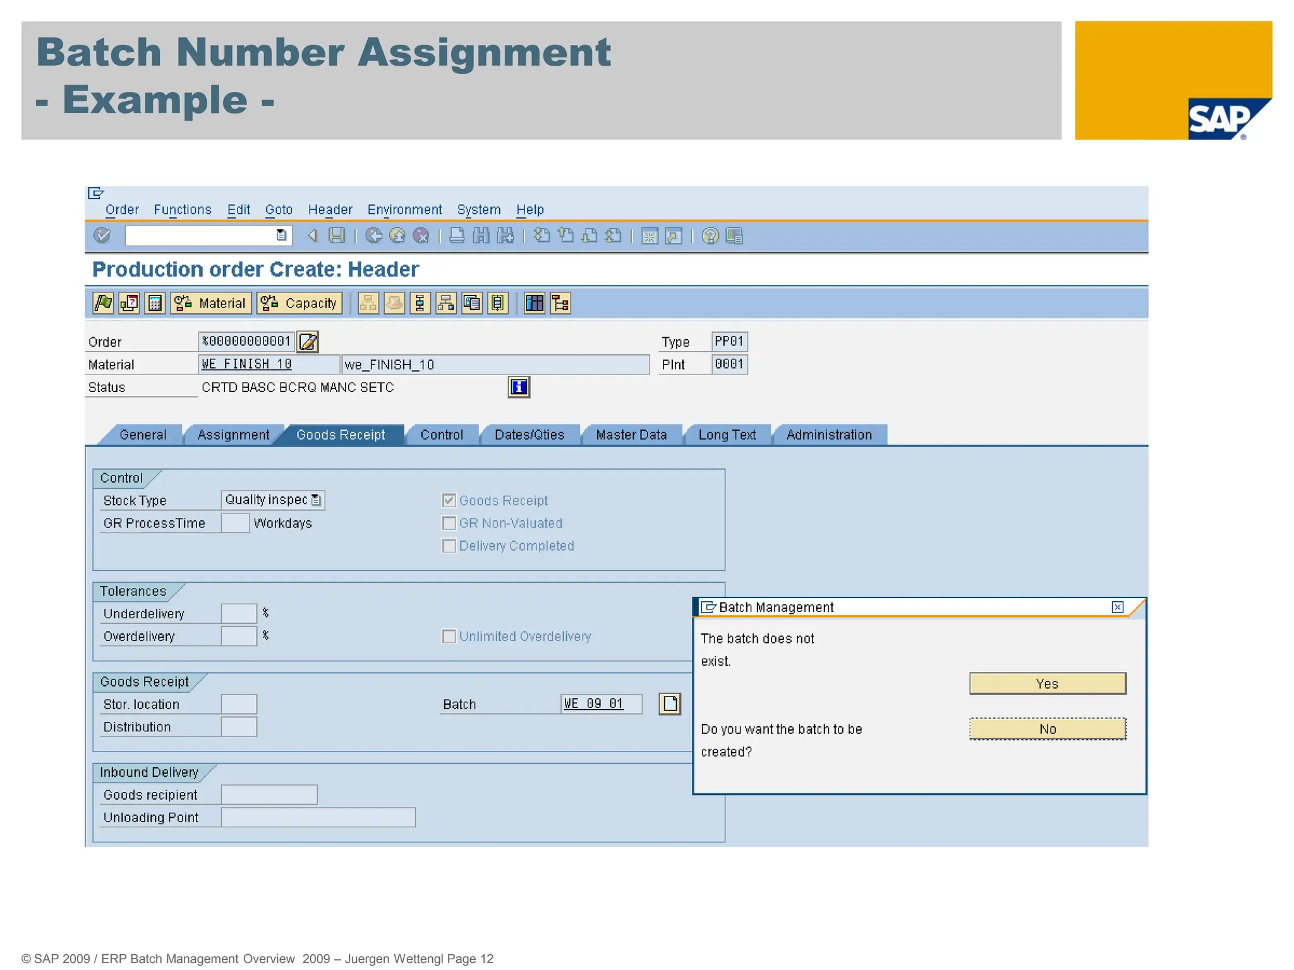
Task: Switch to the Control tab
Action: (442, 434)
